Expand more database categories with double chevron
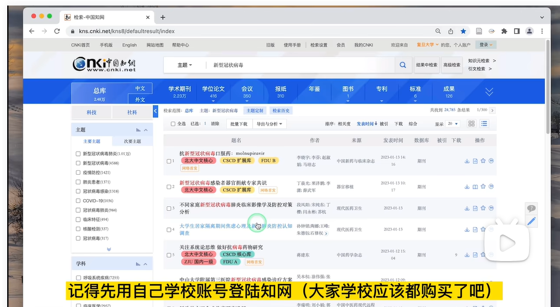Viewport: 560px width, 307px height. pyautogui.click(x=489, y=92)
